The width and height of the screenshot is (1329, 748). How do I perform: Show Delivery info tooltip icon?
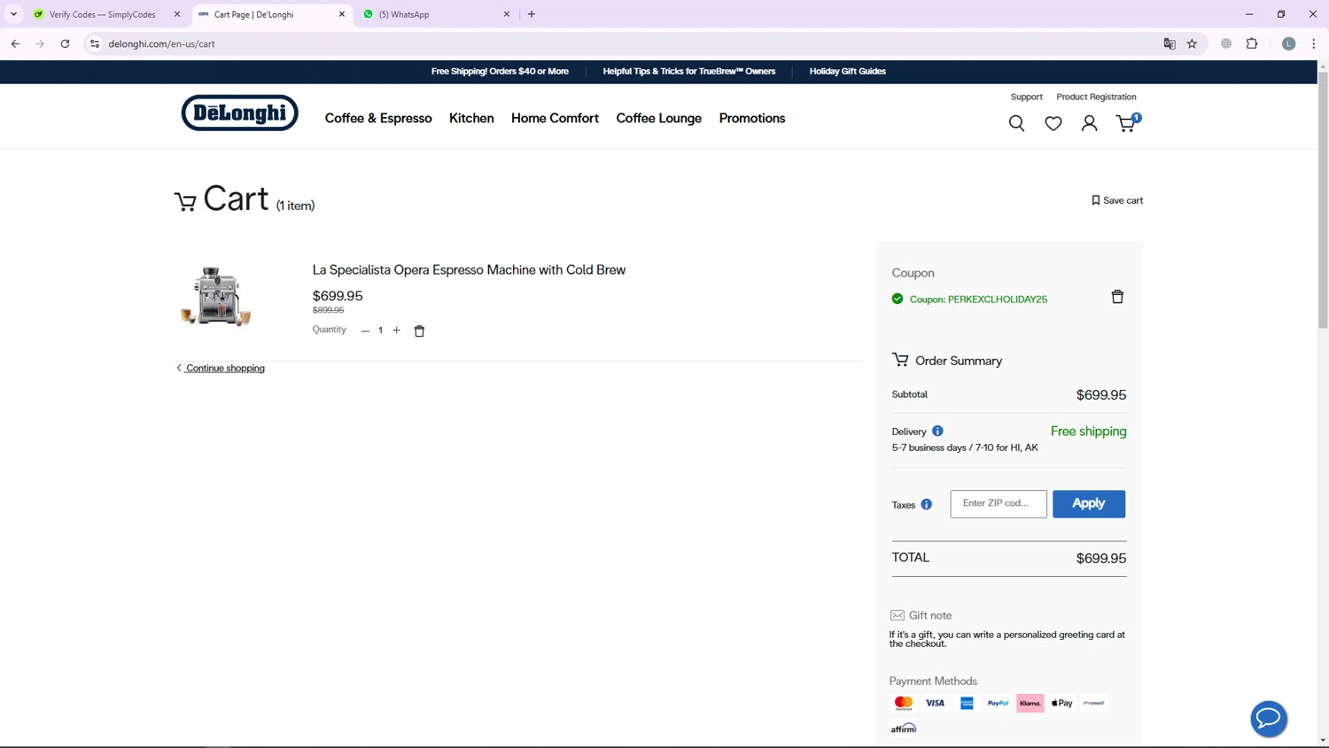coord(937,431)
